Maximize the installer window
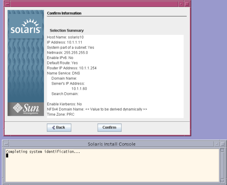Image resolution: width=227 pixels, height=185 pixels. pyautogui.click(x=187, y=4)
